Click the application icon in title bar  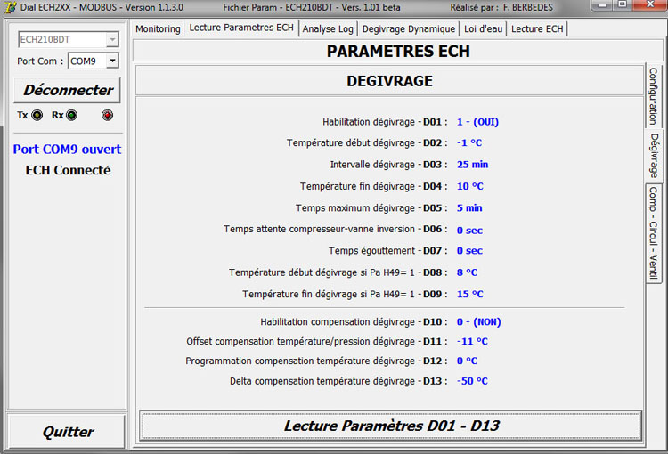10,7
